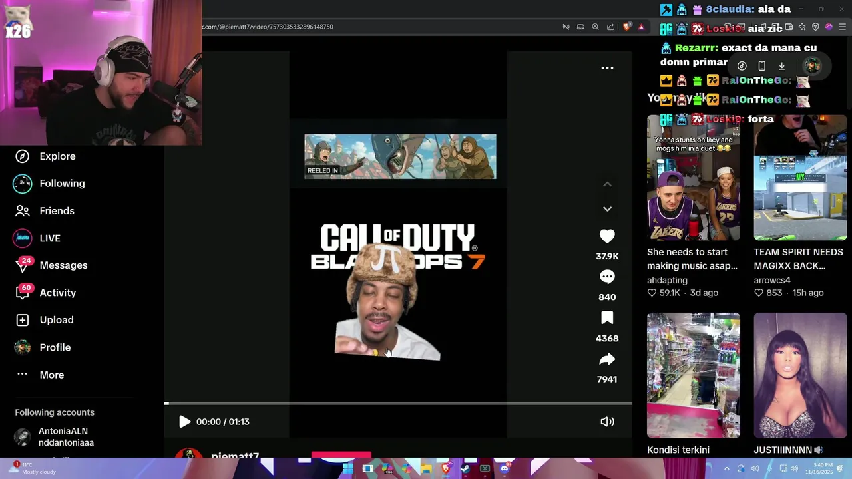This screenshot has height=479, width=852.
Task: Open Brave hamburger main menu
Action: [842, 27]
